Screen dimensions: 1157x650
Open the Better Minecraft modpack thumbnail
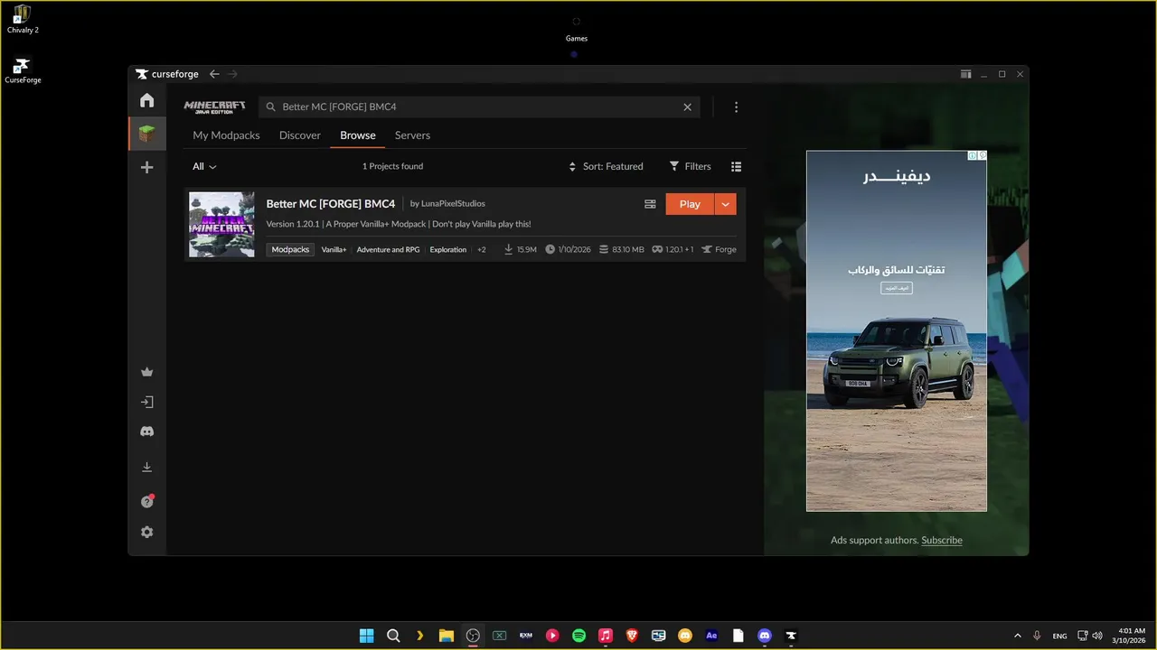point(221,225)
